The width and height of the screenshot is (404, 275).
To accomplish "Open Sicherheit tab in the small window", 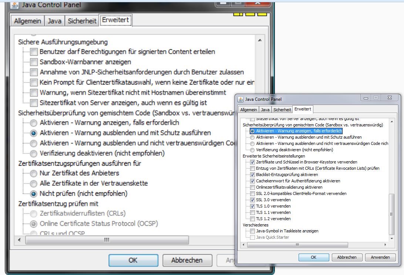I will point(282,109).
